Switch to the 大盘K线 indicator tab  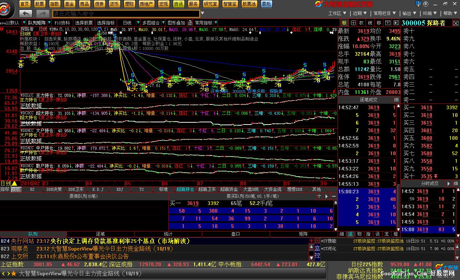click(251, 189)
